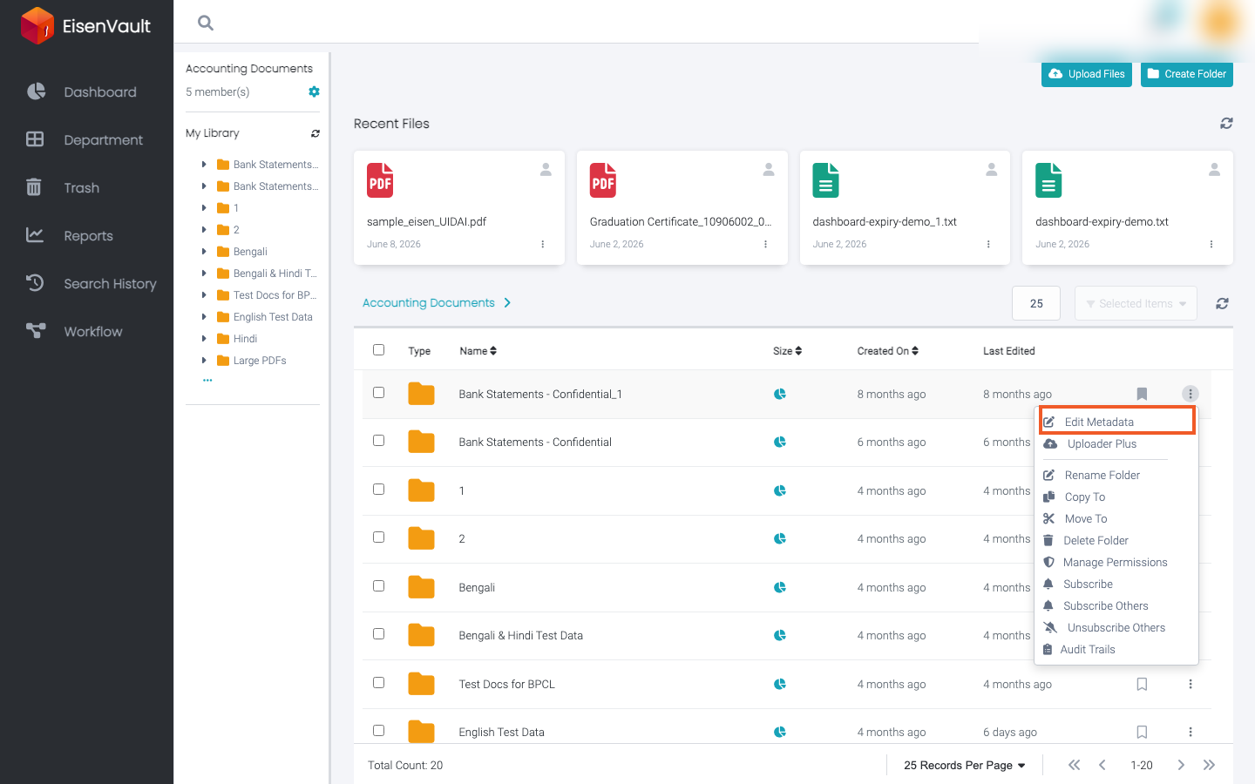
Task: Expand the Hindi folder in My Library
Action: coord(204,339)
